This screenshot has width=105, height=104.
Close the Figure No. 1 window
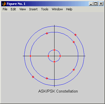(101, 4)
